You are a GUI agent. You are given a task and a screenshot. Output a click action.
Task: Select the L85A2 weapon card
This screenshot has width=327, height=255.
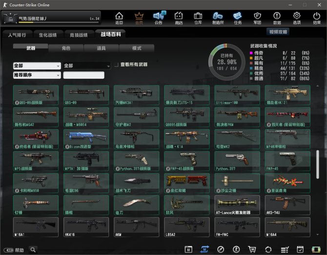(x=187, y=227)
